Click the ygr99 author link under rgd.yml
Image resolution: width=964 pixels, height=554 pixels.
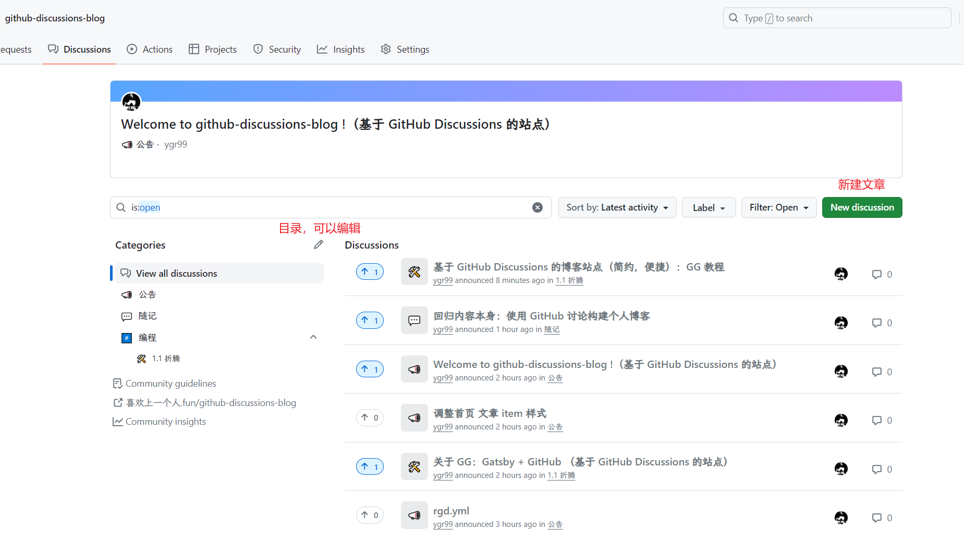point(443,524)
